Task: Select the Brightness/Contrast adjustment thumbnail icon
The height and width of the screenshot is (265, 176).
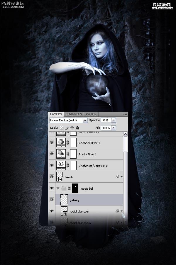Action: [x=61, y=165]
